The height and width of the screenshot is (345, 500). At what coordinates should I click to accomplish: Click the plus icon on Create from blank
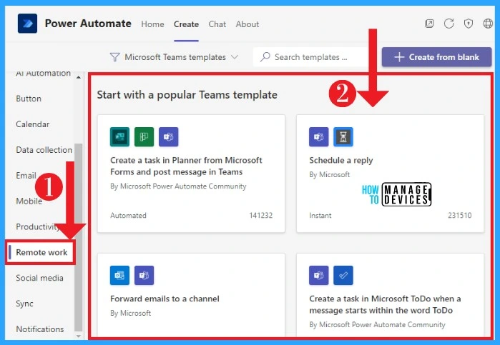pyautogui.click(x=399, y=57)
